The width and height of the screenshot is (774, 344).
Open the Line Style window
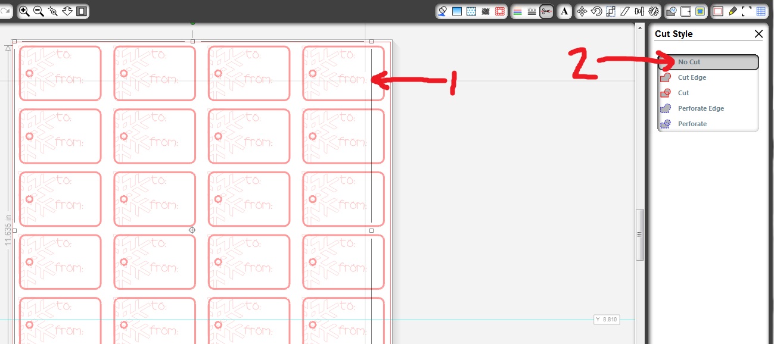click(x=532, y=11)
